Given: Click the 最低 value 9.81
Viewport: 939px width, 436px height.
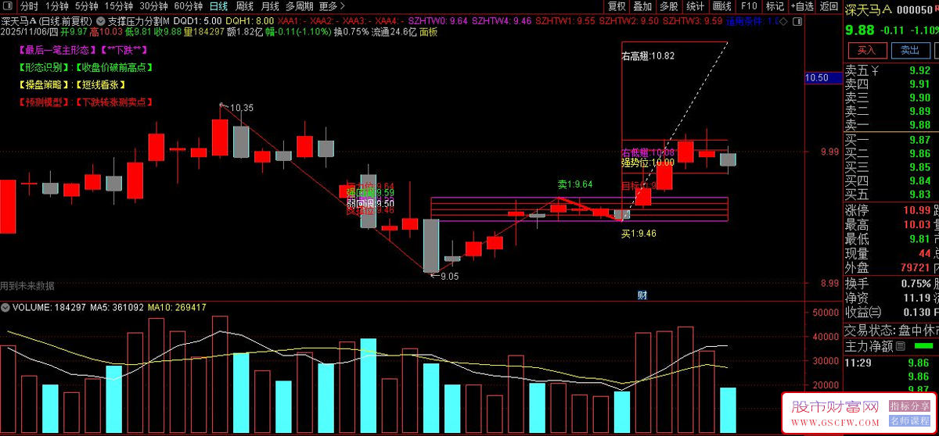Looking at the screenshot, I should 919,239.
